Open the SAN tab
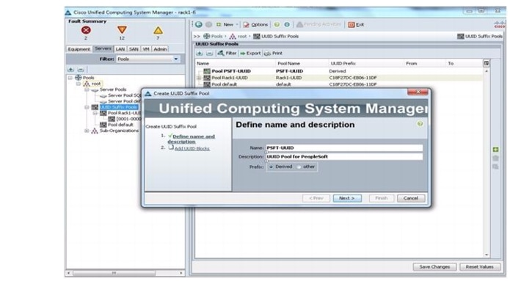 point(134,49)
